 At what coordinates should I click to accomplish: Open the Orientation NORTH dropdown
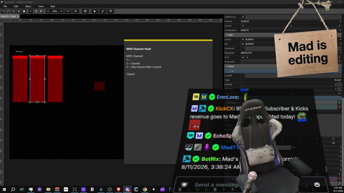click(291, 30)
